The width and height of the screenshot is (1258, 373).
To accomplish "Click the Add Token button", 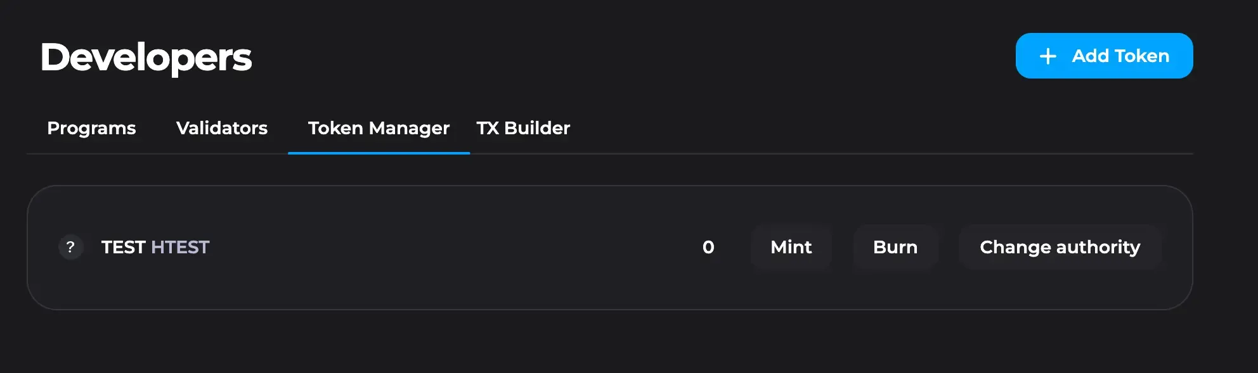I will 1103,56.
